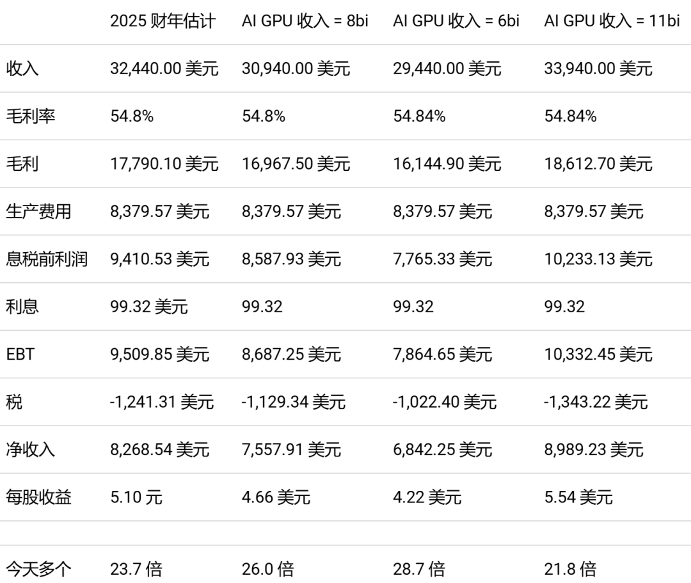Click the 32,440.00 美元 revenue cell

[164, 68]
